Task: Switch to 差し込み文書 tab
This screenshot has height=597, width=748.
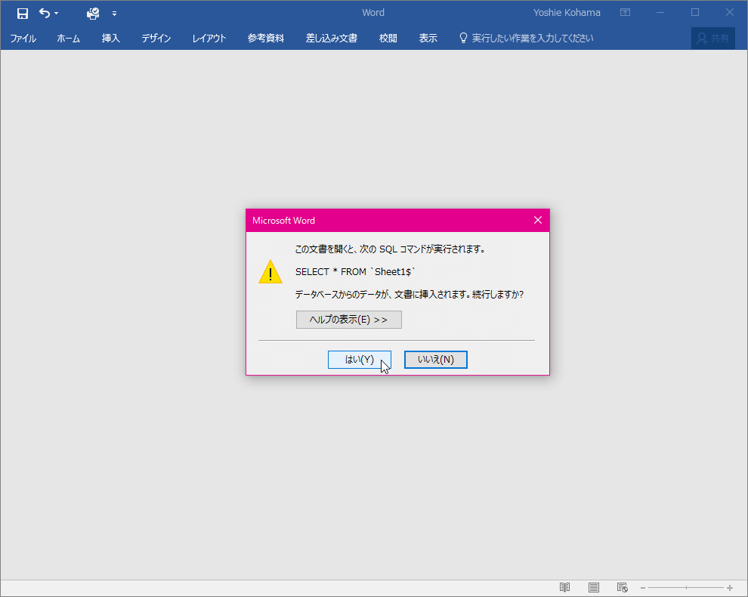Action: tap(332, 39)
